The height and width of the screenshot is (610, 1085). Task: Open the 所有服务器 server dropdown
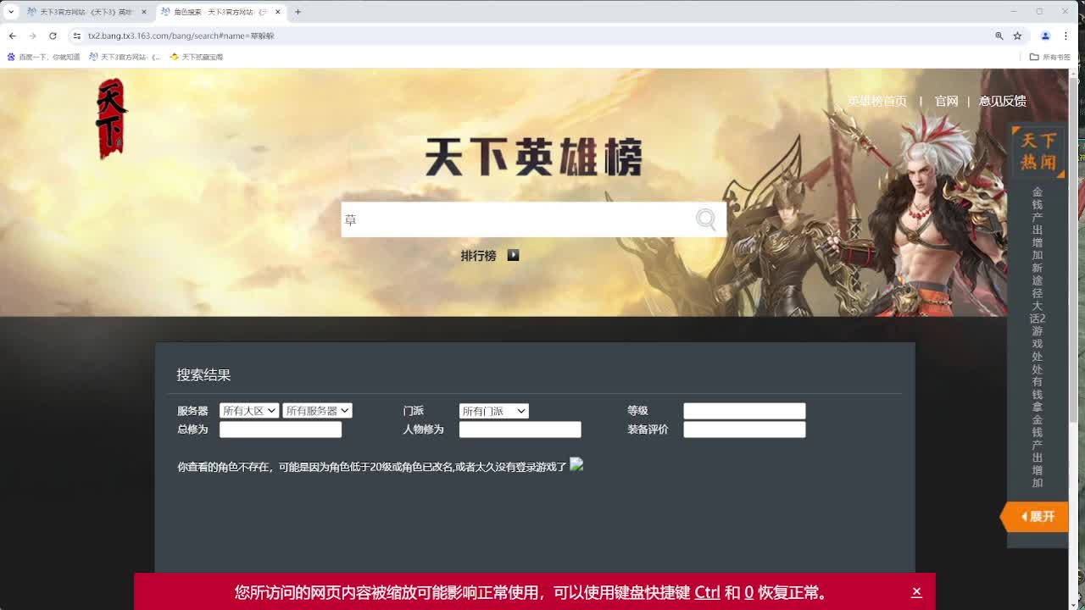[317, 411]
